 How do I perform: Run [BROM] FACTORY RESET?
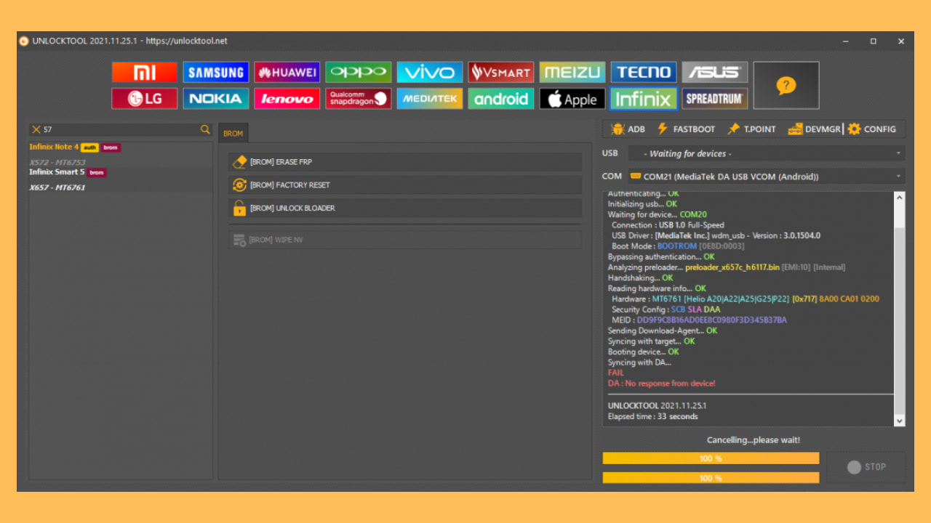(405, 185)
